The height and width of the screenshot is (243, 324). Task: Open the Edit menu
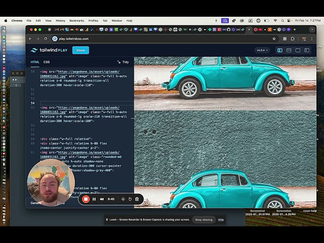point(38,21)
